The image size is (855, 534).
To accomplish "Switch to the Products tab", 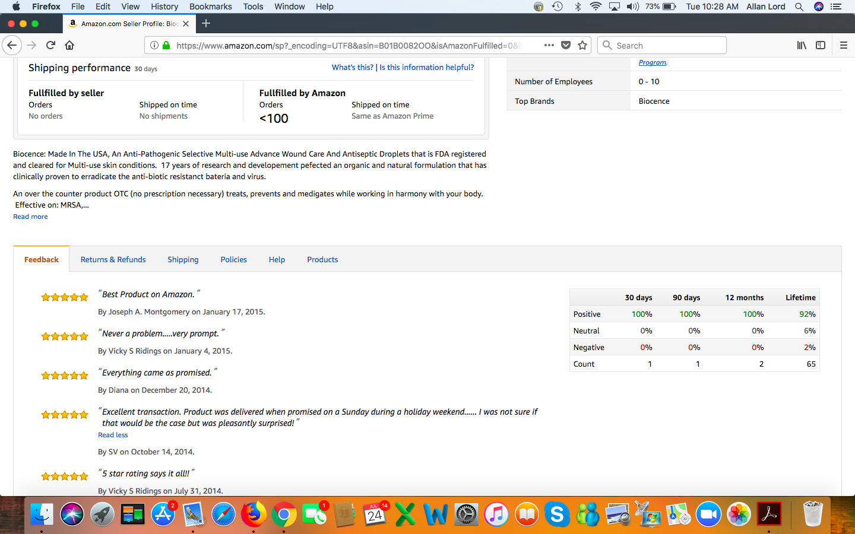I will click(322, 259).
